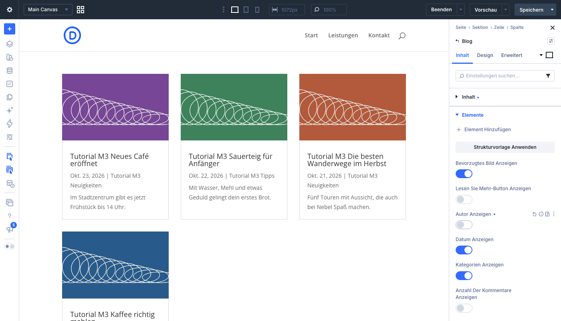Switch to the Erweitert tab
561x321 pixels.
(512, 55)
